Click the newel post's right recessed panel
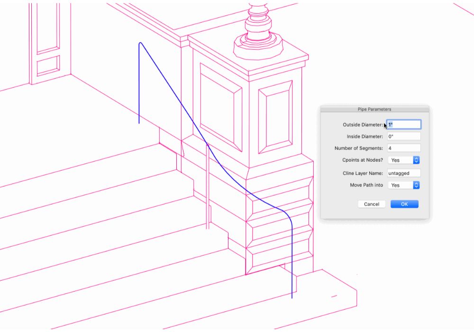474x332 pixels. (x=275, y=117)
